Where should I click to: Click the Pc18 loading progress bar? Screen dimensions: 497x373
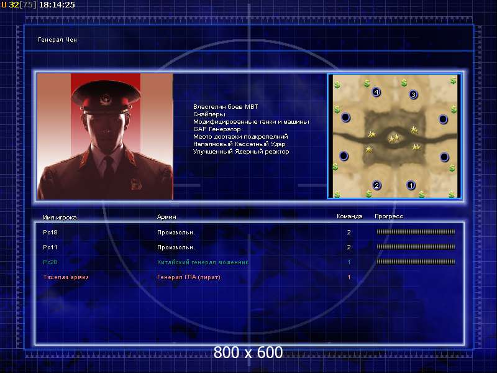(416, 232)
